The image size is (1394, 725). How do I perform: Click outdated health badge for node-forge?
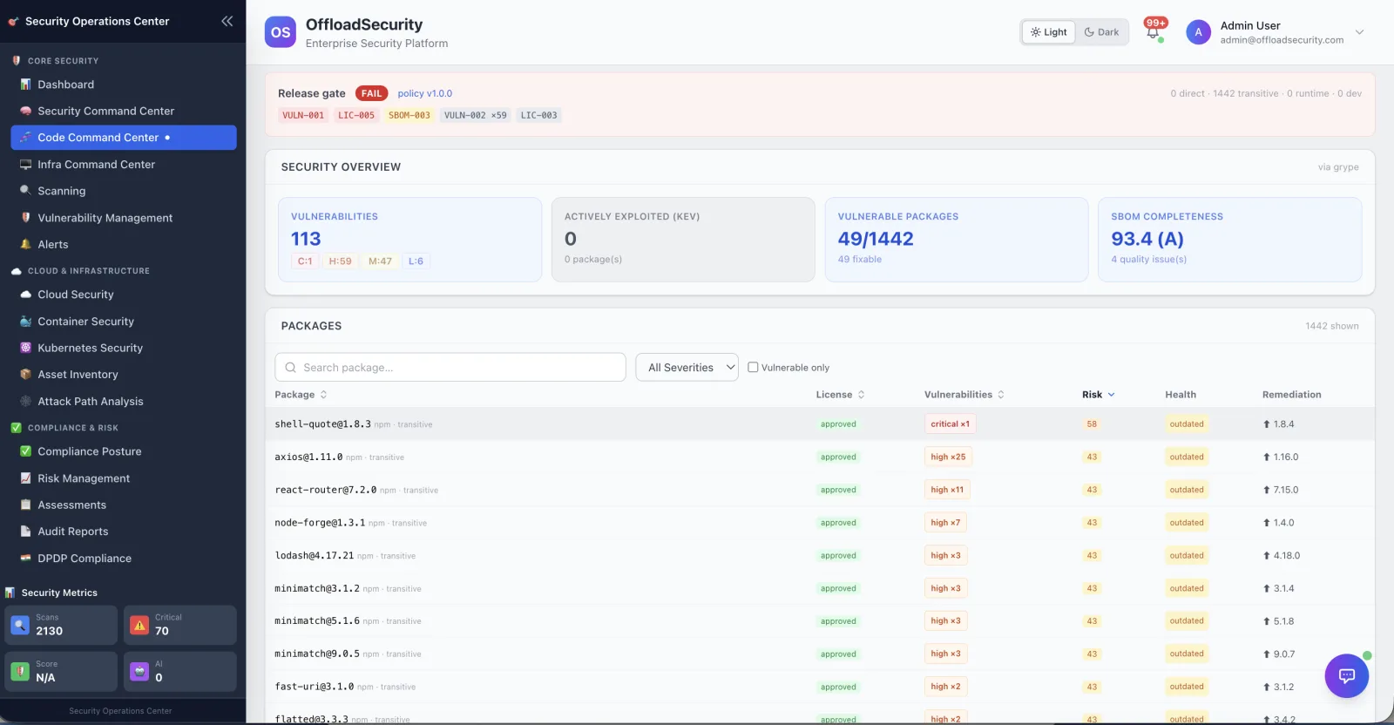point(1187,523)
